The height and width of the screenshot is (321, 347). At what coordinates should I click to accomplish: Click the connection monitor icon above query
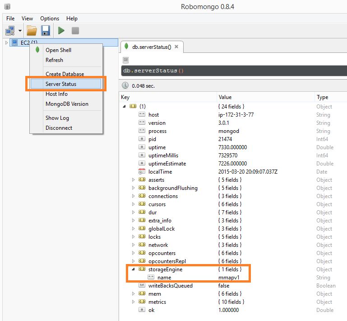126,60
